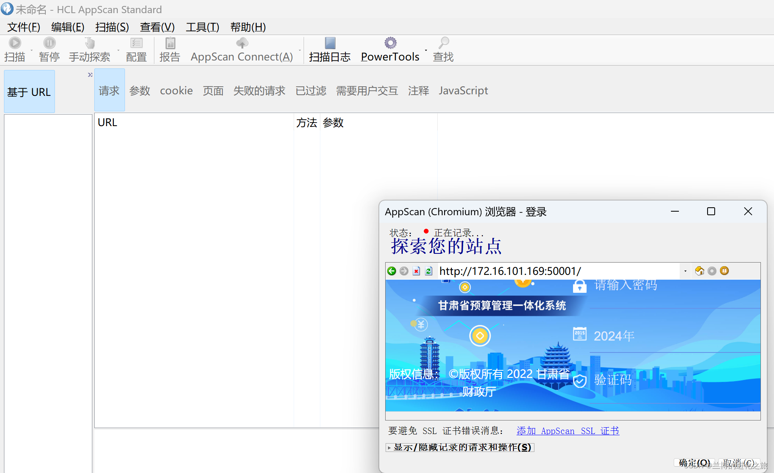774x473 pixels.
Task: Click the URL address input field
Action: [557, 271]
